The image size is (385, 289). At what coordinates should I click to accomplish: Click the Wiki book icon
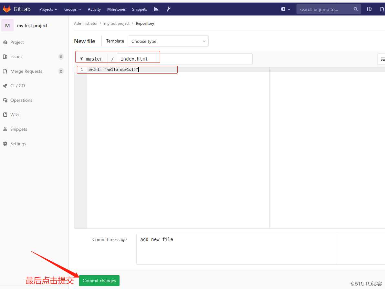click(x=5, y=115)
